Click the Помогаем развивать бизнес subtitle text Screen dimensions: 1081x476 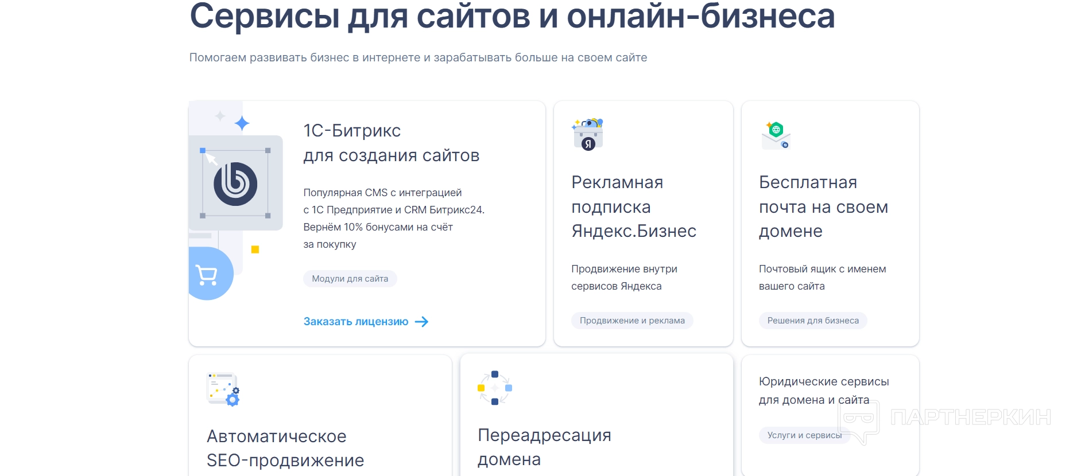coord(418,57)
